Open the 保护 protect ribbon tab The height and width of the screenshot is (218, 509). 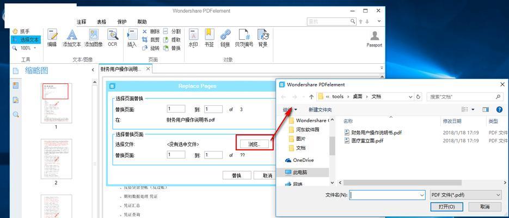122,22
